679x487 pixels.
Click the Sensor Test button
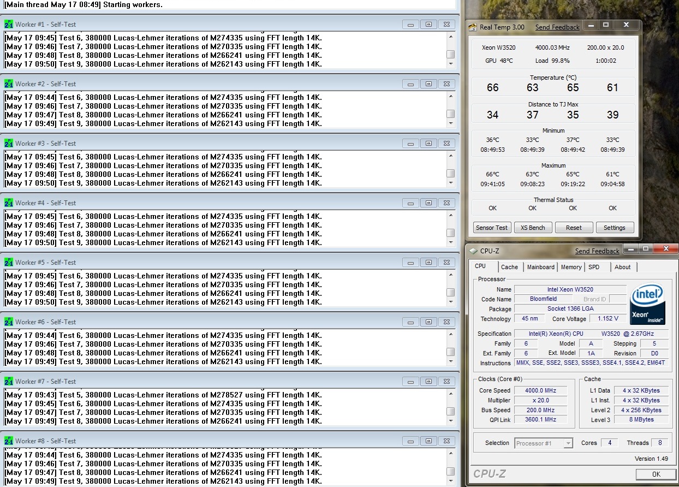pos(492,228)
